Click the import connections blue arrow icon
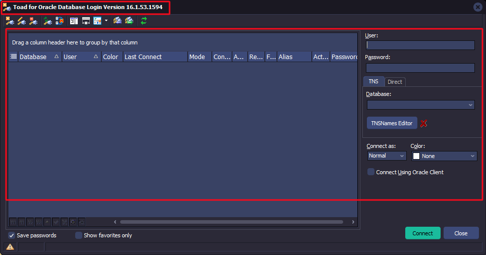The image size is (486, 255). click(x=117, y=21)
